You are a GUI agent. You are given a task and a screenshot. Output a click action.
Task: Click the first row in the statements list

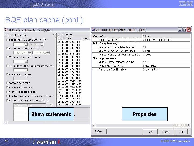click(74, 42)
